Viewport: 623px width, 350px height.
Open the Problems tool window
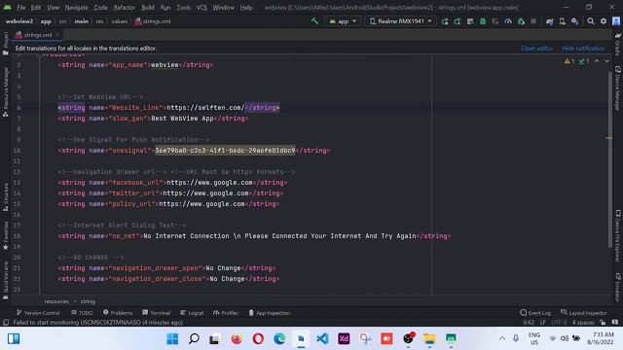pos(118,313)
